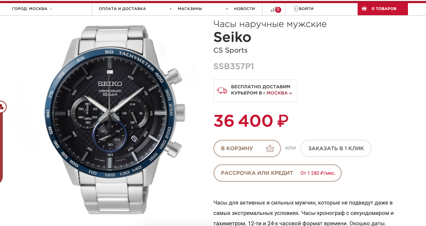
Task: Open the Магазины menu item
Action: [190, 9]
